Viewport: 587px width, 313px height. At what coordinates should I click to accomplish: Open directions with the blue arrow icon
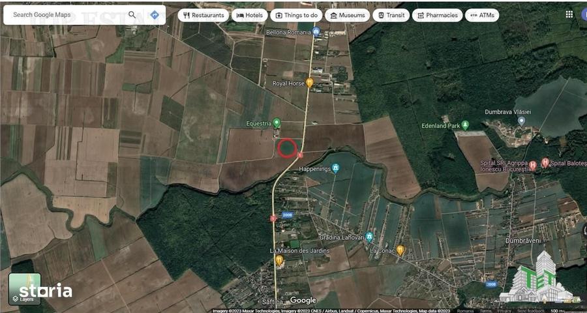[154, 15]
